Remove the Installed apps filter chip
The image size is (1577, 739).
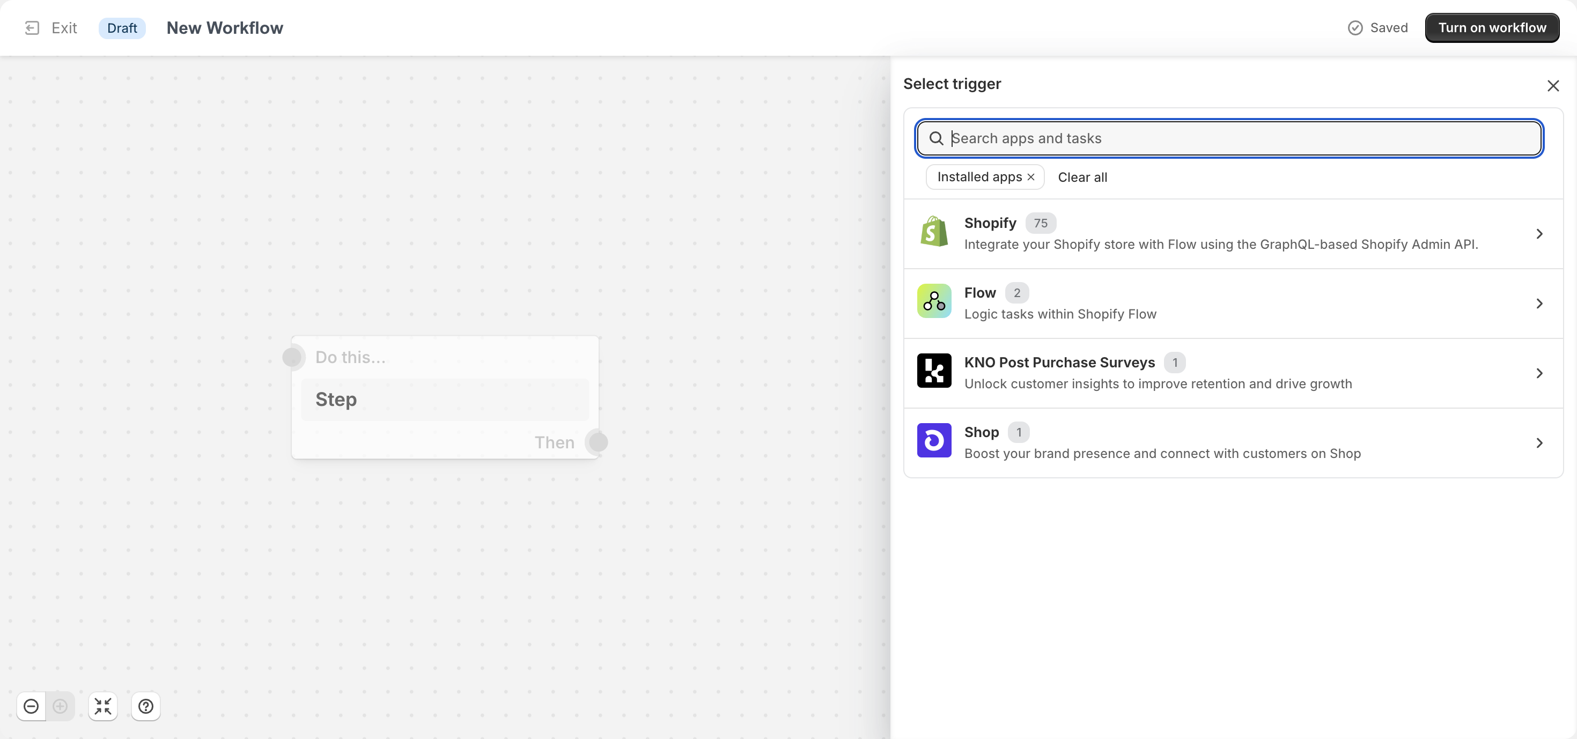1031,177
